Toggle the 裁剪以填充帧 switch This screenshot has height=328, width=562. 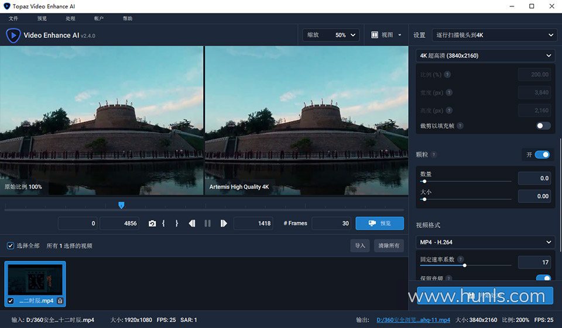coord(543,126)
